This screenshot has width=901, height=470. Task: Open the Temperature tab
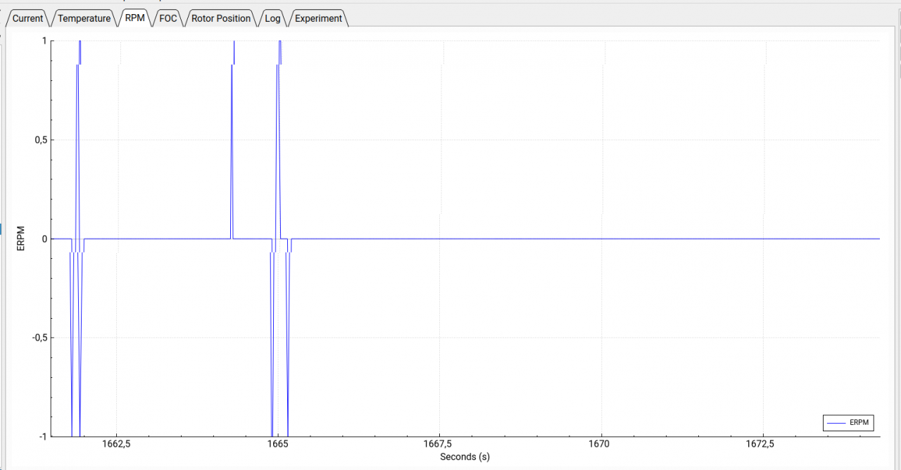pyautogui.click(x=84, y=18)
